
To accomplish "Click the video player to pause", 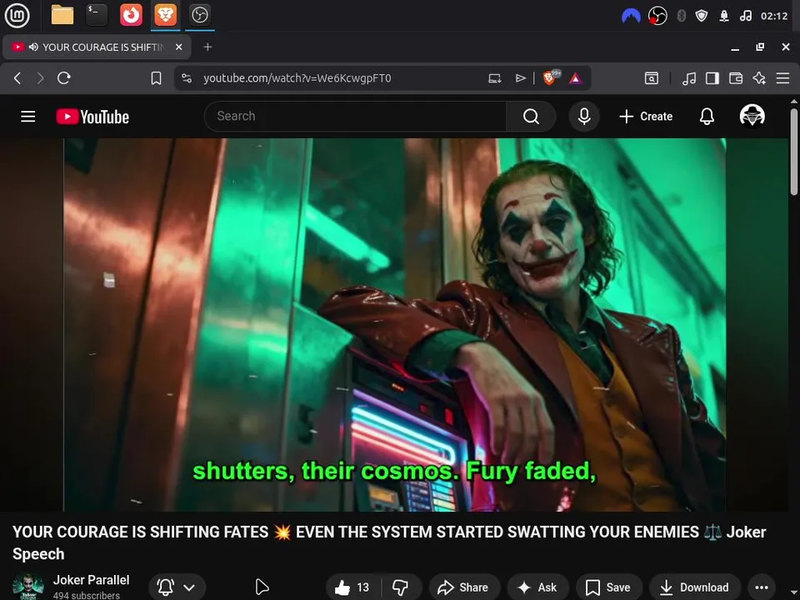I will coord(394,324).
